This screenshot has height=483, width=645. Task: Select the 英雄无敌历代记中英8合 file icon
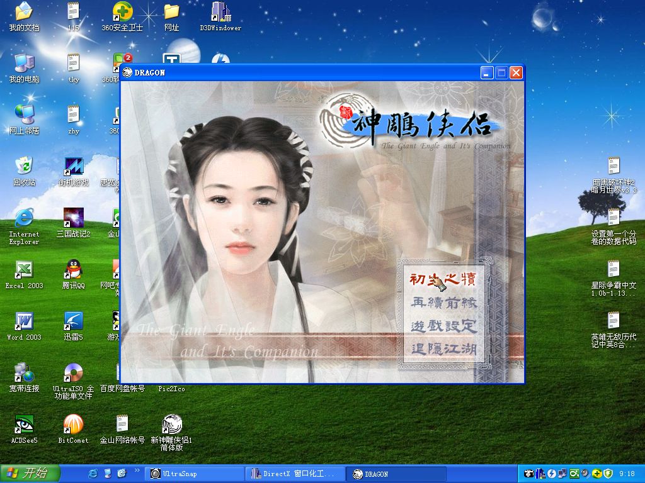click(614, 330)
